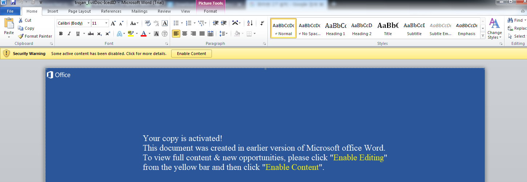The height and width of the screenshot is (182, 527).
Task: Clear formatting with the eraser icon
Action: [x=148, y=23]
